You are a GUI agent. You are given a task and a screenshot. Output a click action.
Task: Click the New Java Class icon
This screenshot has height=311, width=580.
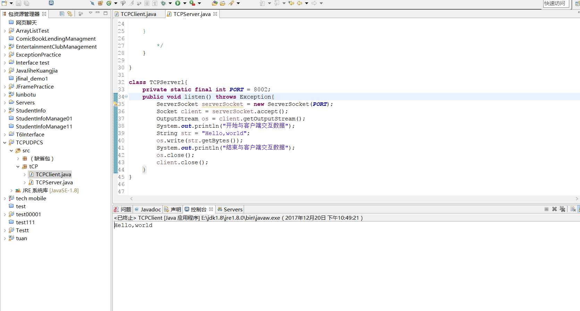[x=109, y=3]
